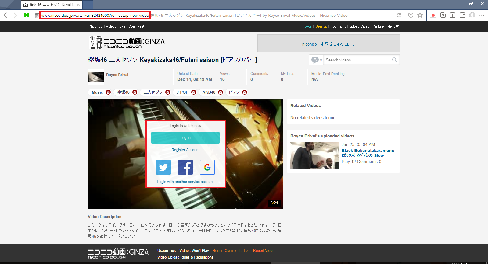Go to Videos in top navigation
Viewport: 488px width, 264px height.
(111, 26)
